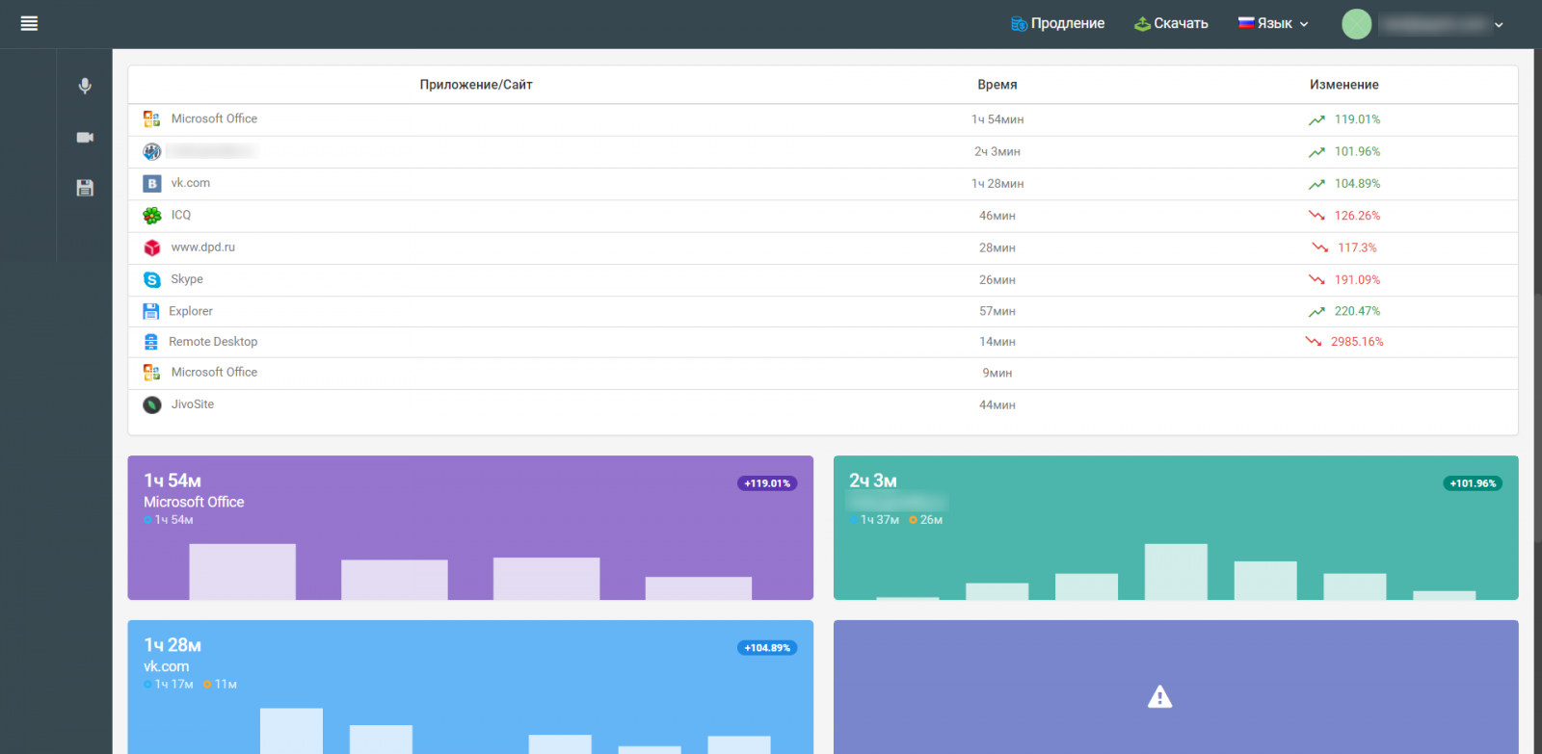Click the Microsoft Office icon in the 9мин row
Screen dimensions: 1542x754
tap(151, 372)
